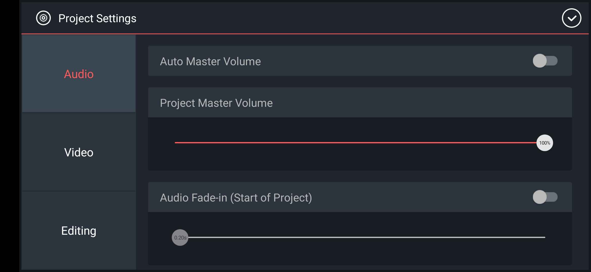Click the Project Settings title text
This screenshot has width=591, height=272.
click(97, 18)
